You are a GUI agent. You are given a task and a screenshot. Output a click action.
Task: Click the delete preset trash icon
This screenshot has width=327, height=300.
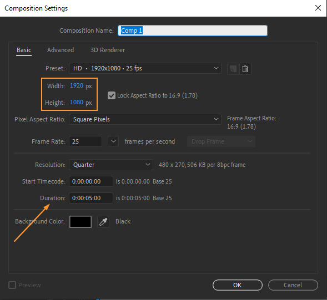(x=245, y=69)
